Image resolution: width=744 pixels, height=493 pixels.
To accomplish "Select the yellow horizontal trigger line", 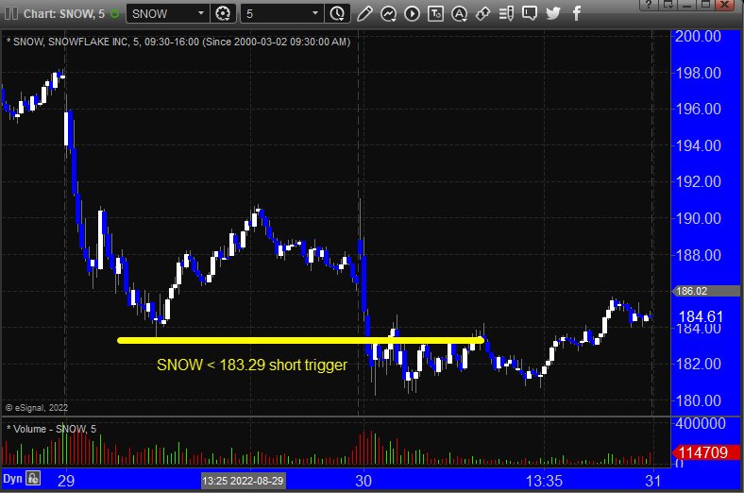I will click(x=301, y=340).
